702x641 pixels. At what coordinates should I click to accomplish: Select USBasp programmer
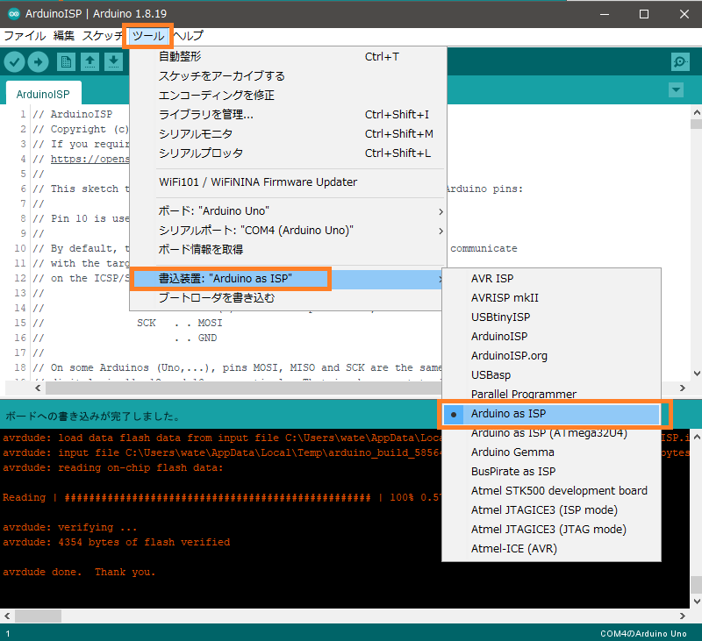[x=551, y=374]
